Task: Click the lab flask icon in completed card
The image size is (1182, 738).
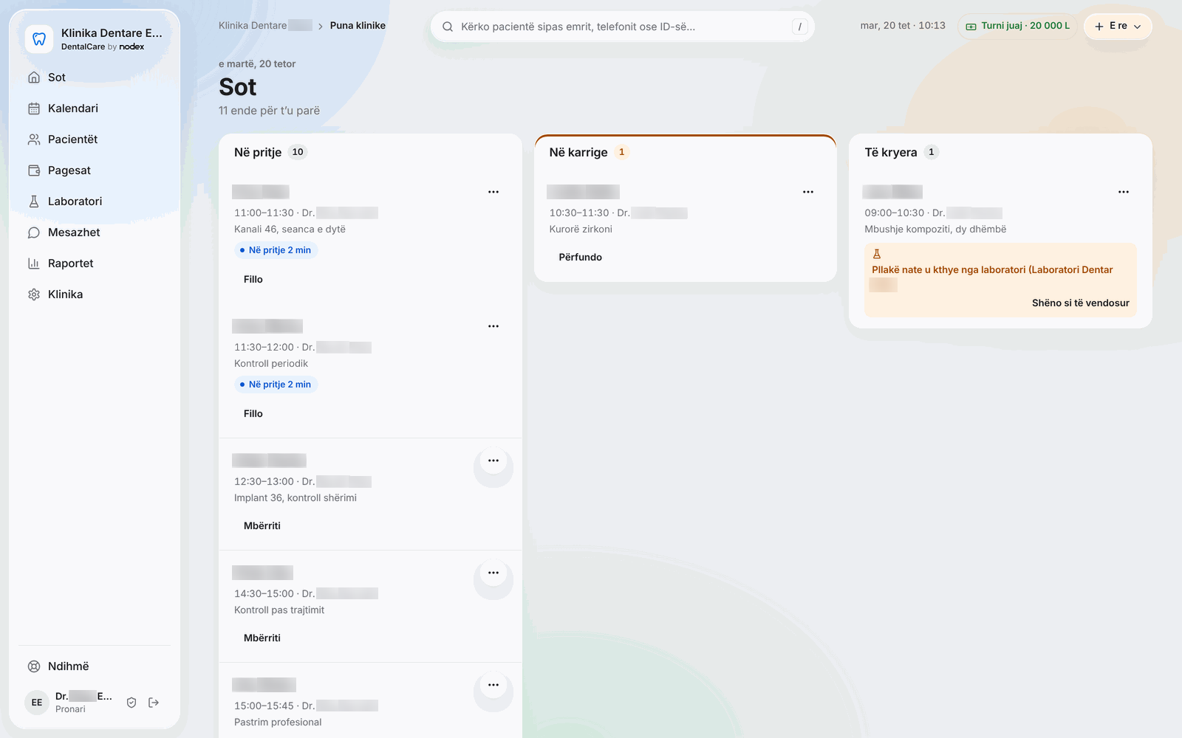Action: (x=877, y=254)
